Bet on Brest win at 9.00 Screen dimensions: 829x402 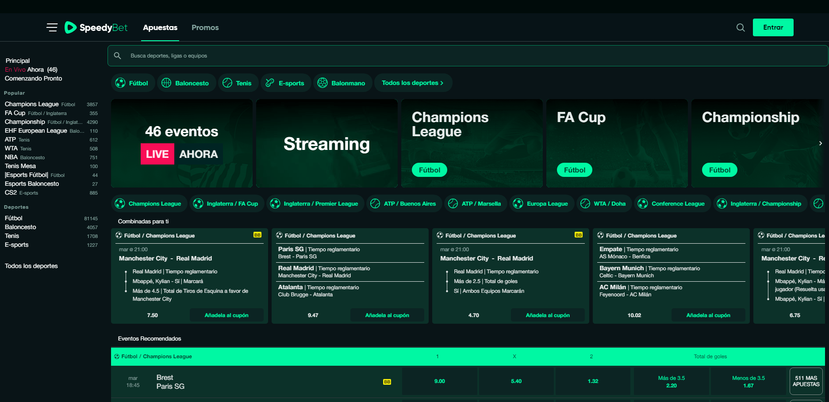click(x=440, y=381)
